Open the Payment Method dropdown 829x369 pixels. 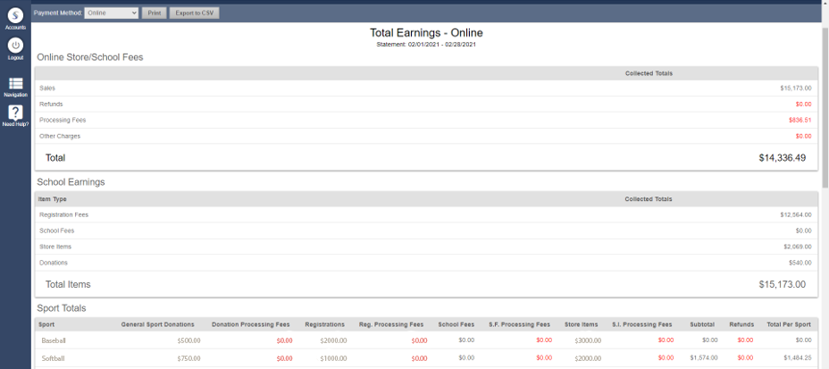pyautogui.click(x=112, y=13)
